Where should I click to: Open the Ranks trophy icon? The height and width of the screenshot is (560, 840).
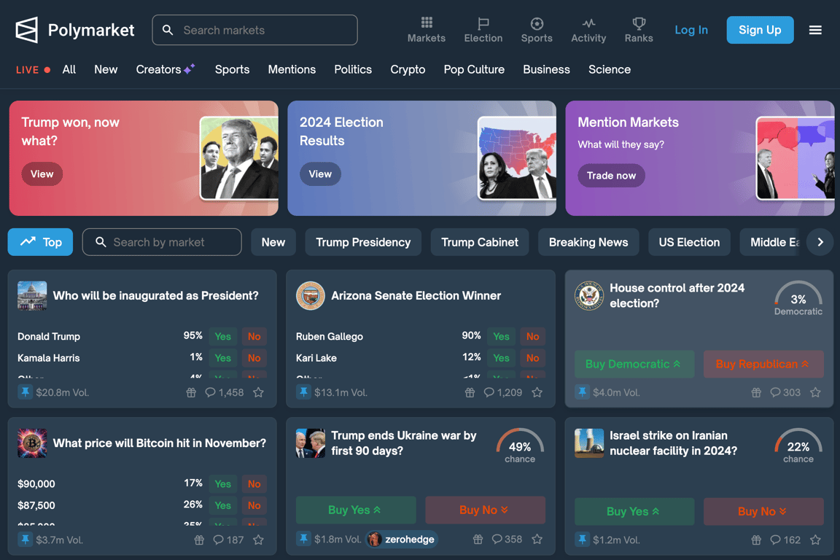(639, 23)
